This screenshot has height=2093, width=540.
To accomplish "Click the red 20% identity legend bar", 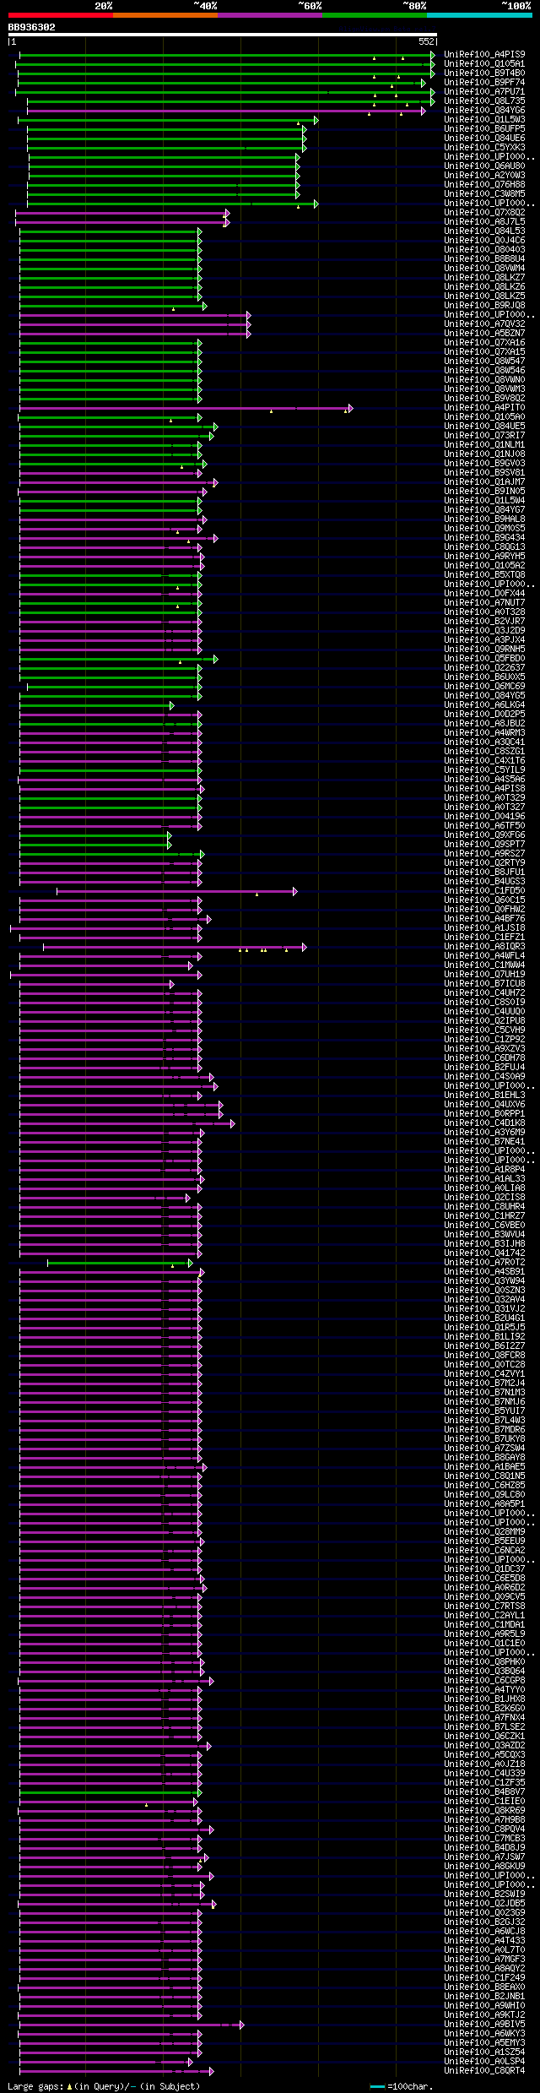I will pyautogui.click(x=60, y=15).
